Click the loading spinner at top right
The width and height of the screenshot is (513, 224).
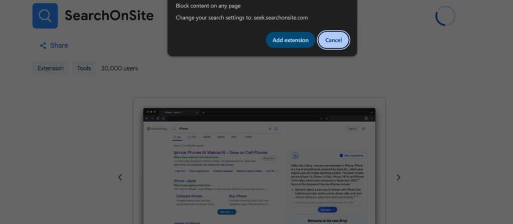coord(445,16)
